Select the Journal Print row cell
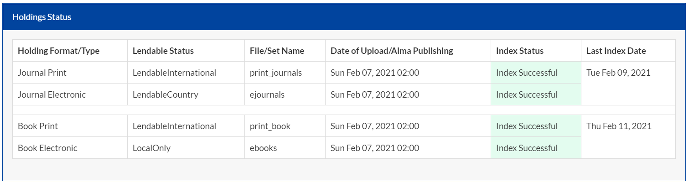Image resolution: width=689 pixels, height=183 pixels. 42,73
